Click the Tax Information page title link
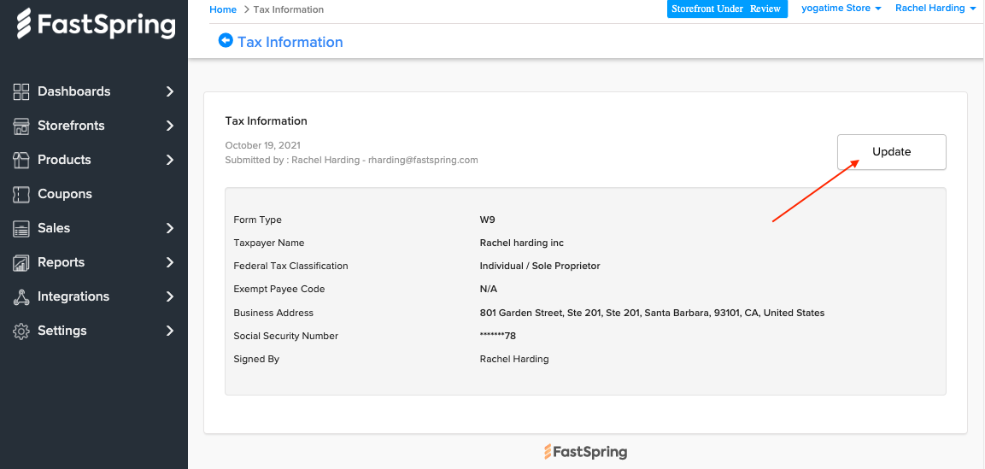985x469 pixels. click(290, 42)
